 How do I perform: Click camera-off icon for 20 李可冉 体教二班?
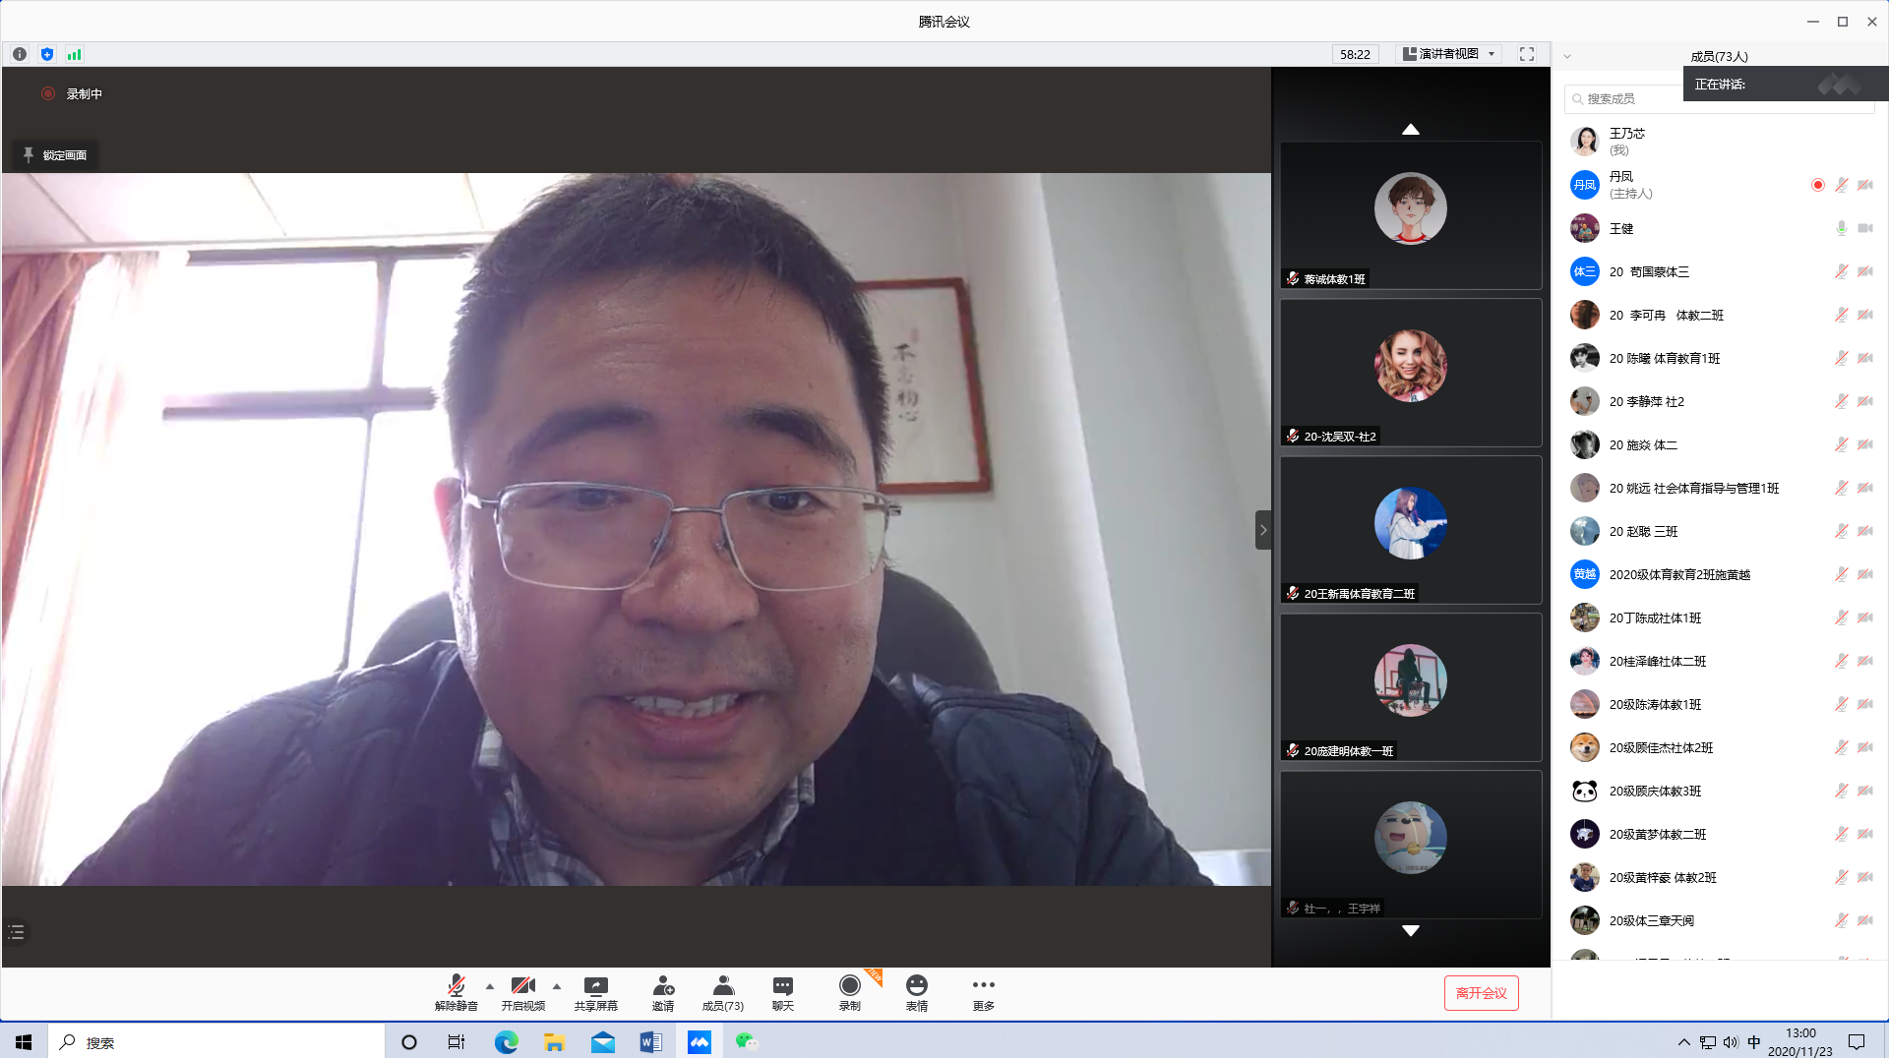tap(1865, 315)
